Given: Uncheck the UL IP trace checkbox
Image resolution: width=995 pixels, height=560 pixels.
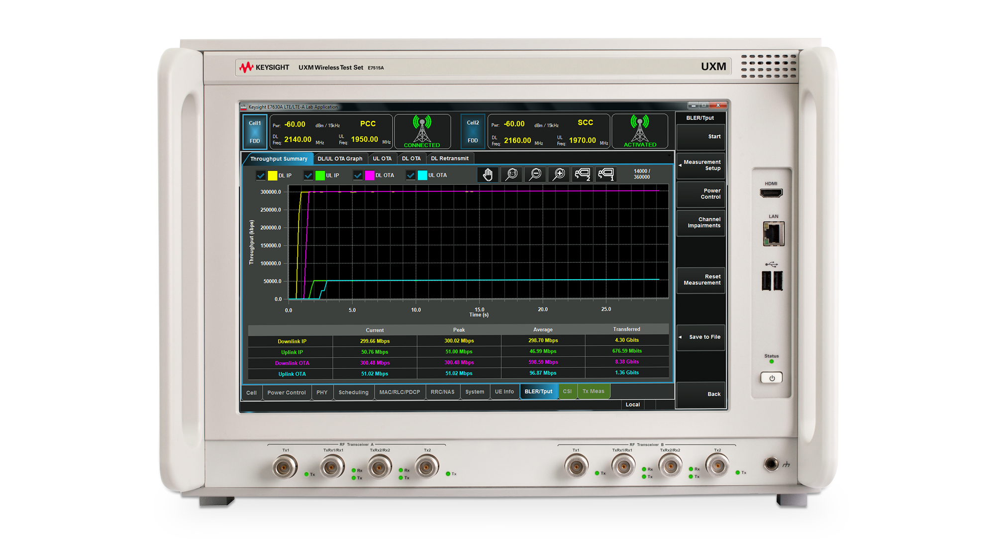Looking at the screenshot, I should click(309, 175).
